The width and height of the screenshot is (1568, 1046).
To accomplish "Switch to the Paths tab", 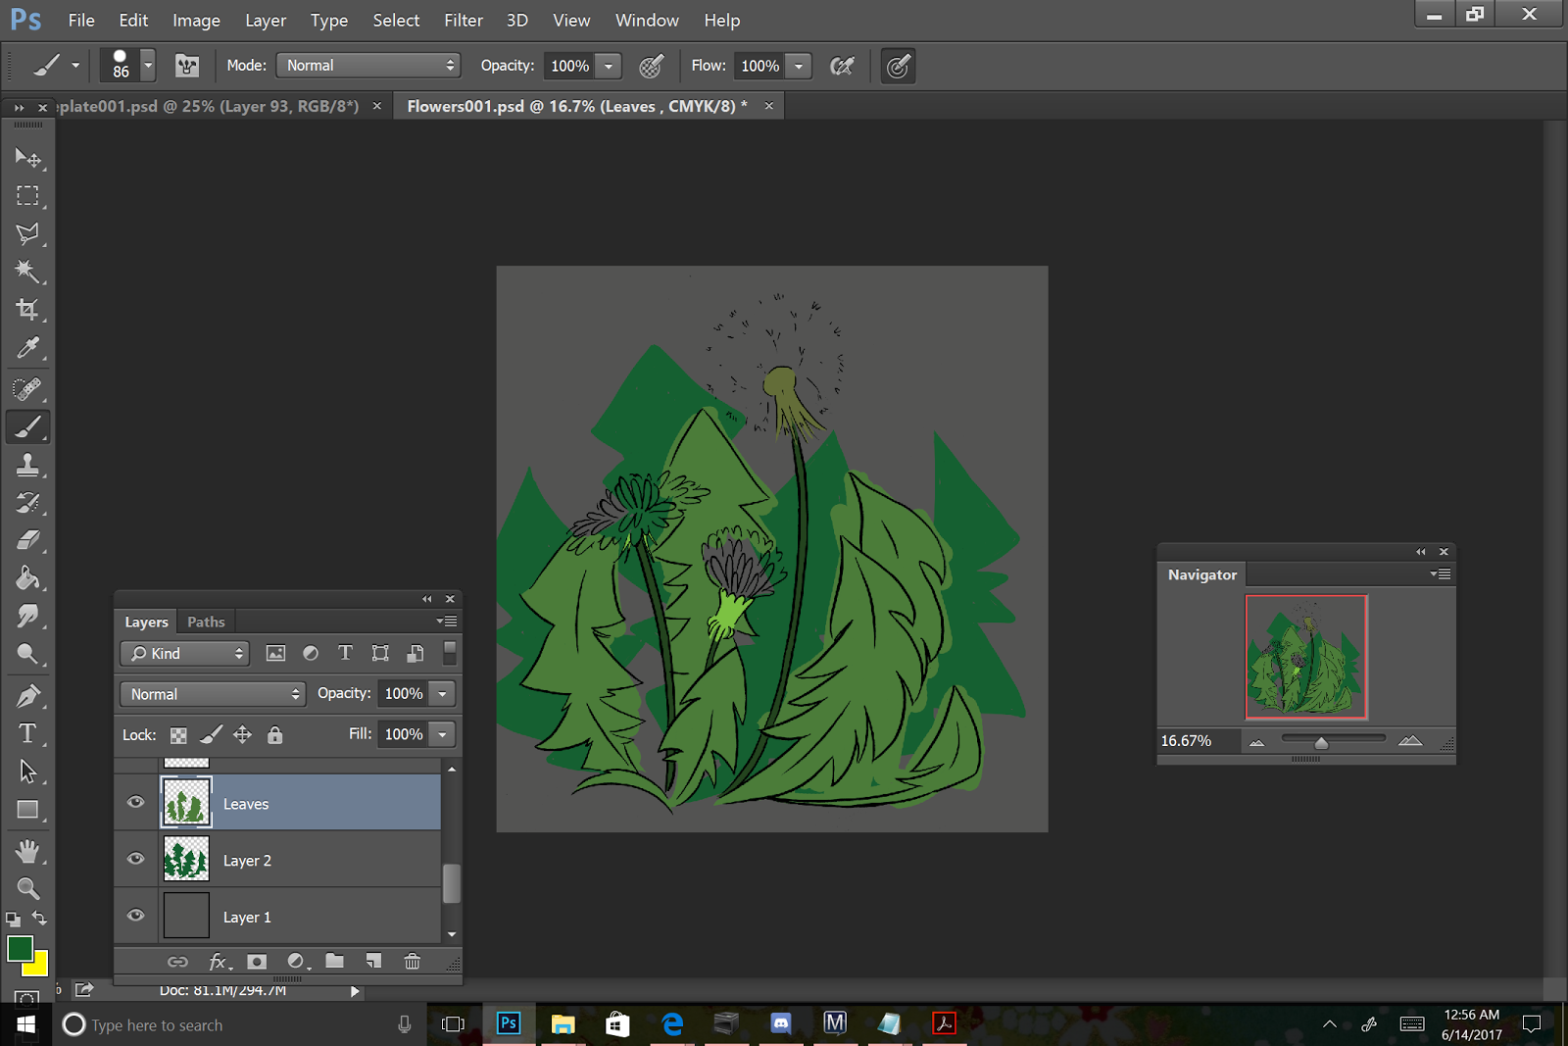I will click(x=206, y=622).
